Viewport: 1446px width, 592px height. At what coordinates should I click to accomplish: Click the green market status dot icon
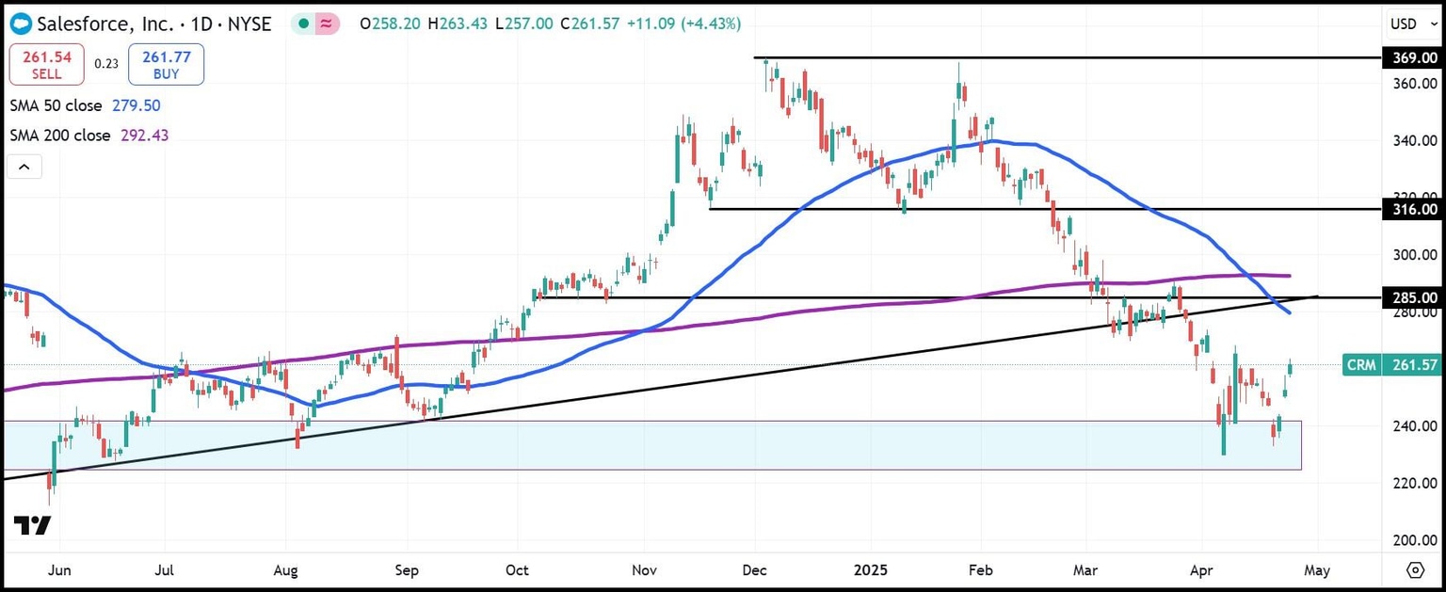pyautogui.click(x=300, y=23)
